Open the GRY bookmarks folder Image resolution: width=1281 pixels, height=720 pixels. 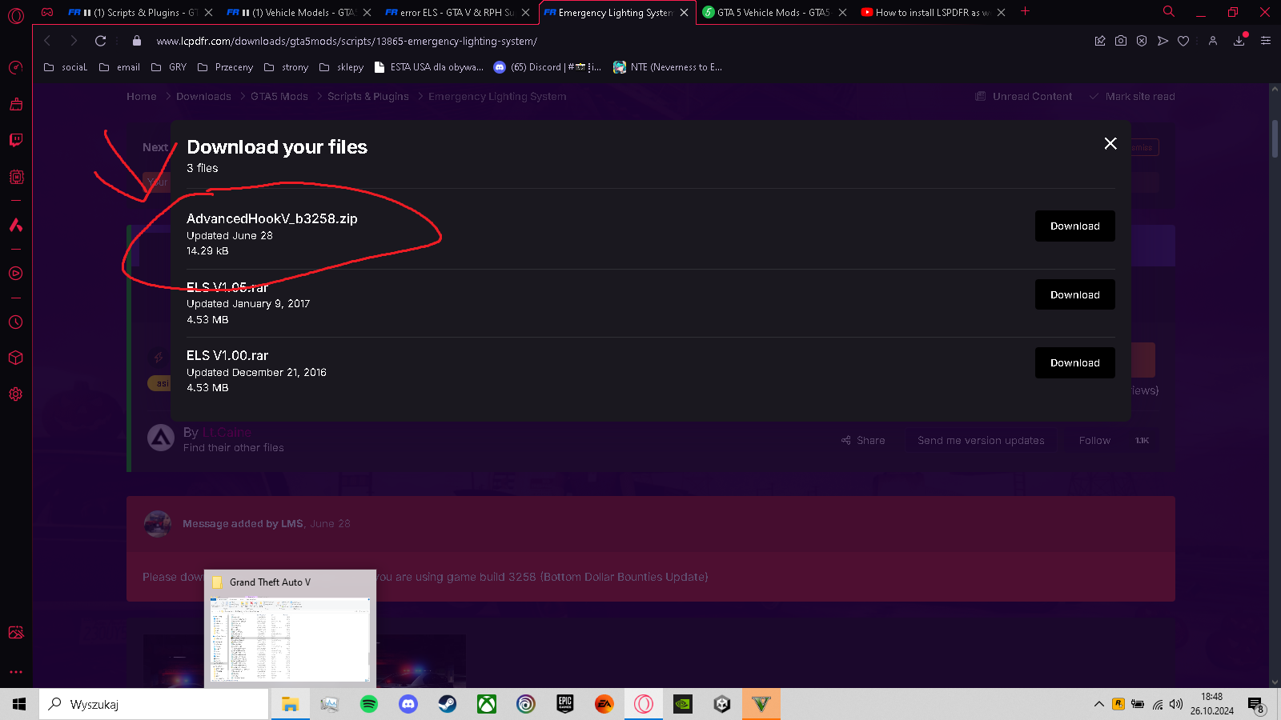coord(169,67)
